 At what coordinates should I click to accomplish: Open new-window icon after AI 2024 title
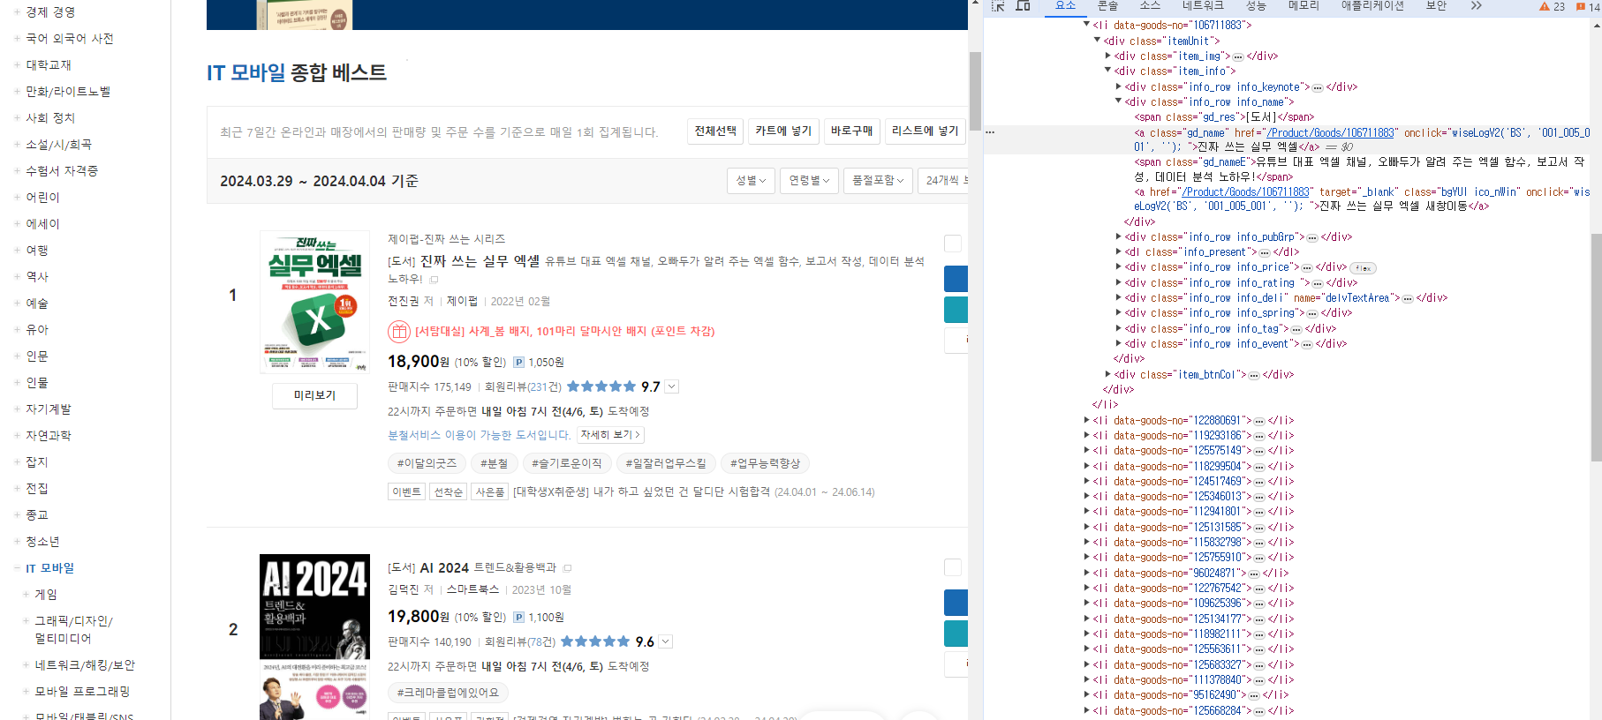tap(567, 568)
